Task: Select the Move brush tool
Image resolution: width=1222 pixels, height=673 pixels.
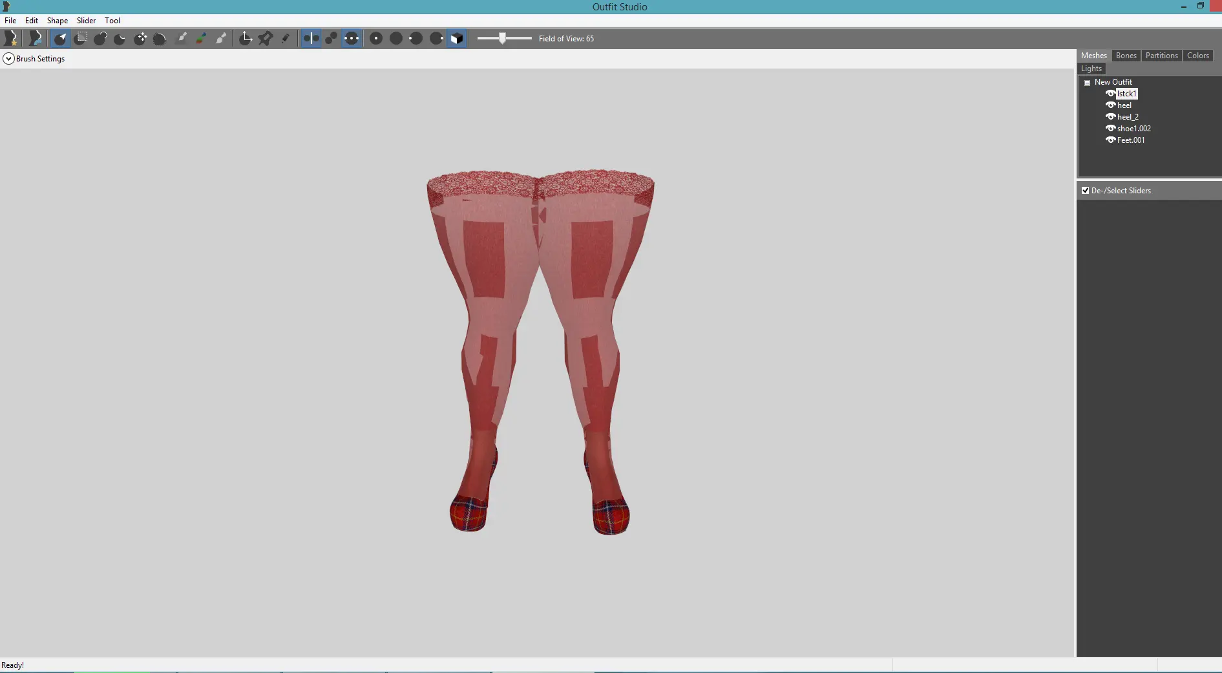Action: click(x=140, y=38)
